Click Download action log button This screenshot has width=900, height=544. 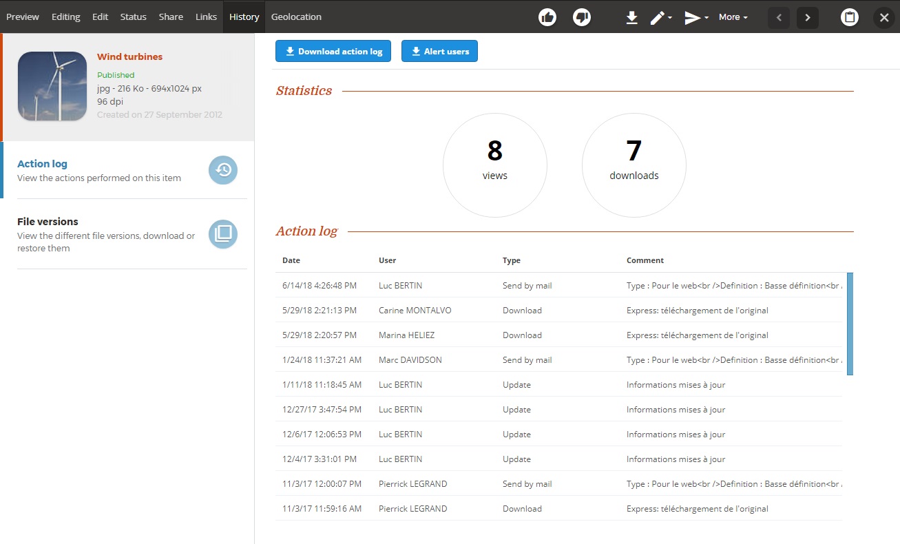click(x=333, y=51)
